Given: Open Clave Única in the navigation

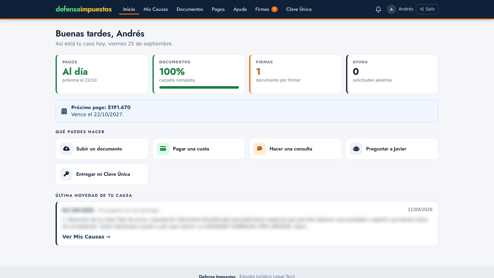Looking at the screenshot, I should pos(299,9).
